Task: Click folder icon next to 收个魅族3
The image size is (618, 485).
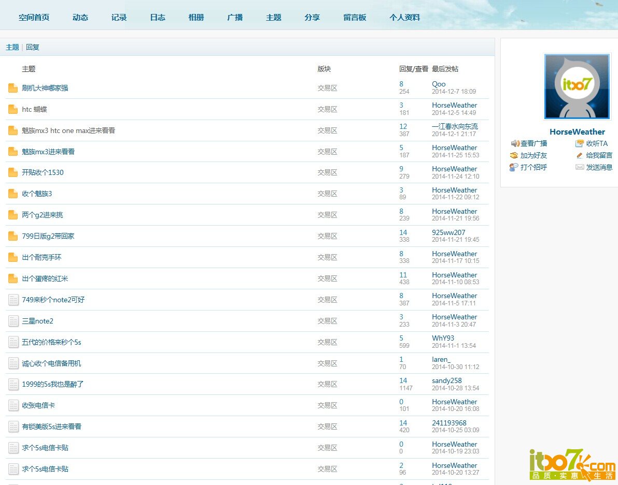Action: pyautogui.click(x=13, y=194)
